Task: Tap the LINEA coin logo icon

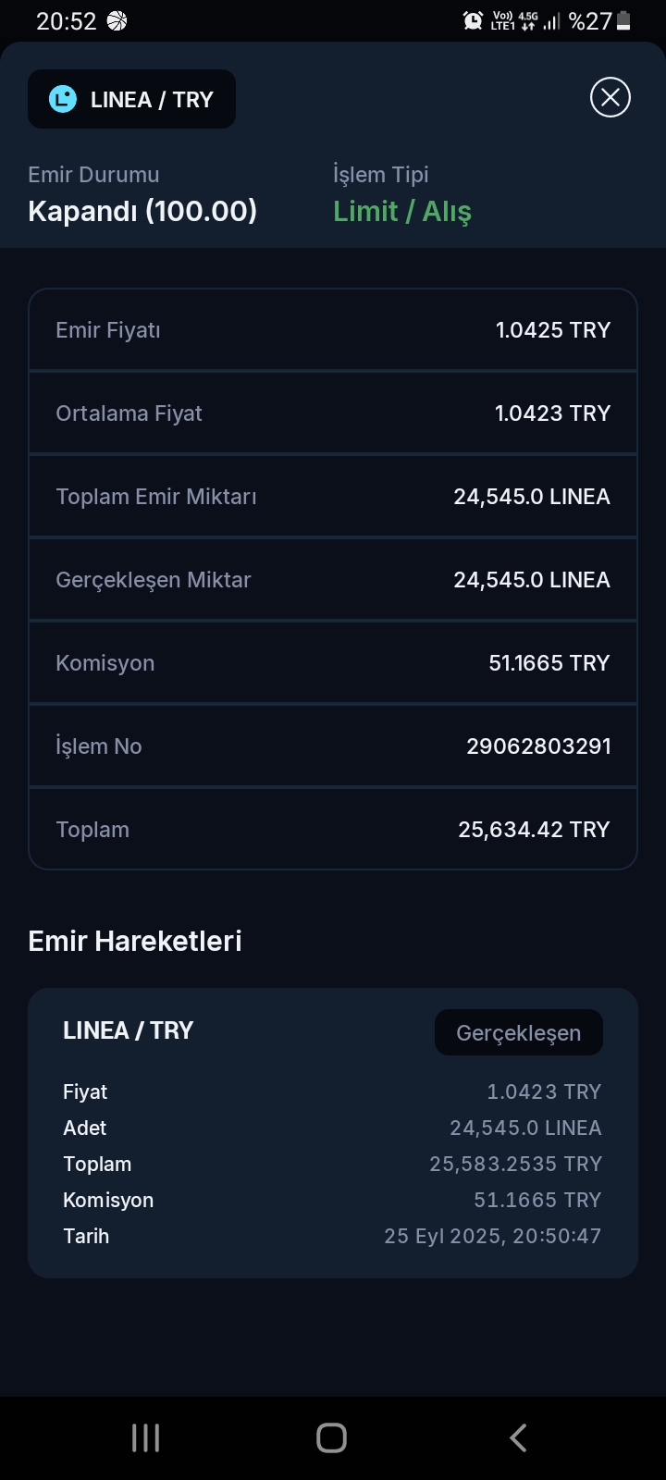Action: coord(63,99)
